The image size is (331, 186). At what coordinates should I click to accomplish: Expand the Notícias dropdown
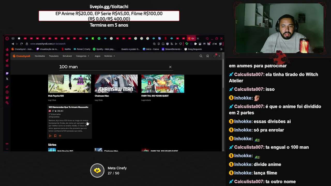click(x=109, y=56)
